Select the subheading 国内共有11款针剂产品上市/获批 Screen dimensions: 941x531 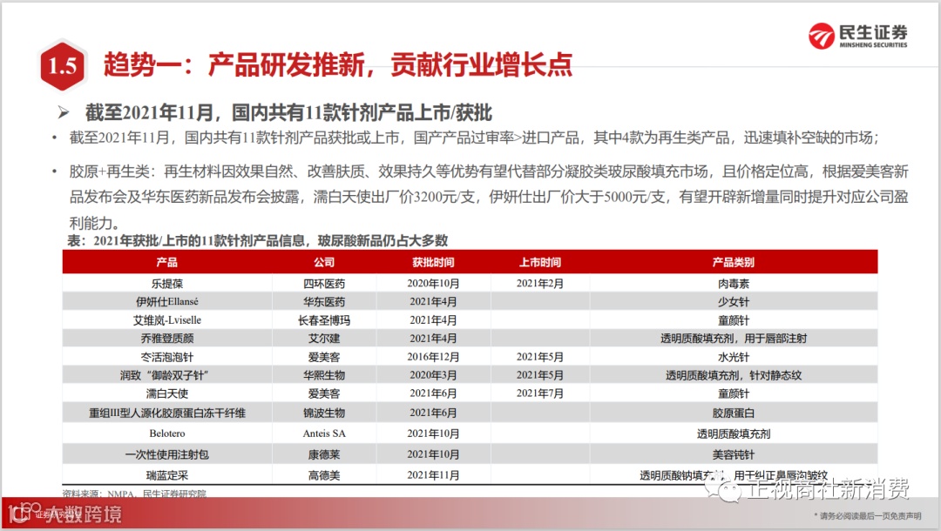point(362,112)
